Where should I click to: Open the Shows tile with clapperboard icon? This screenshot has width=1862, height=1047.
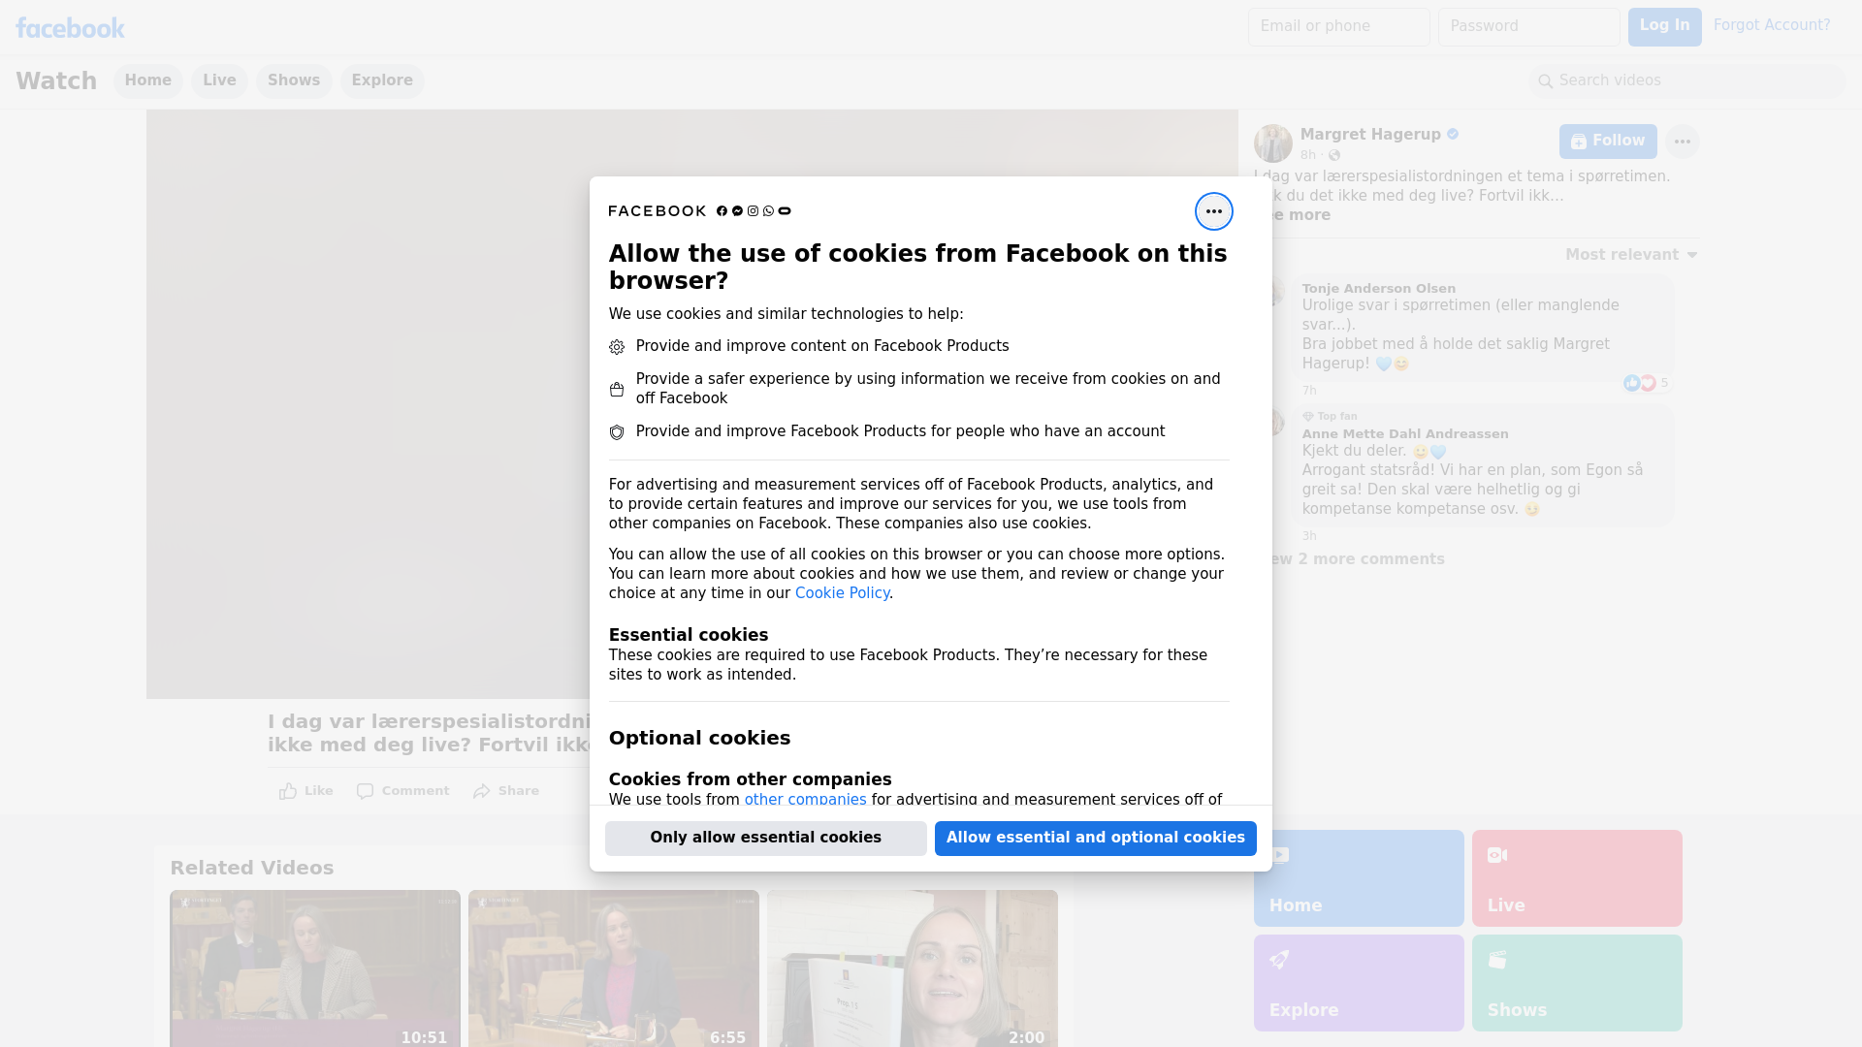point(1577,983)
